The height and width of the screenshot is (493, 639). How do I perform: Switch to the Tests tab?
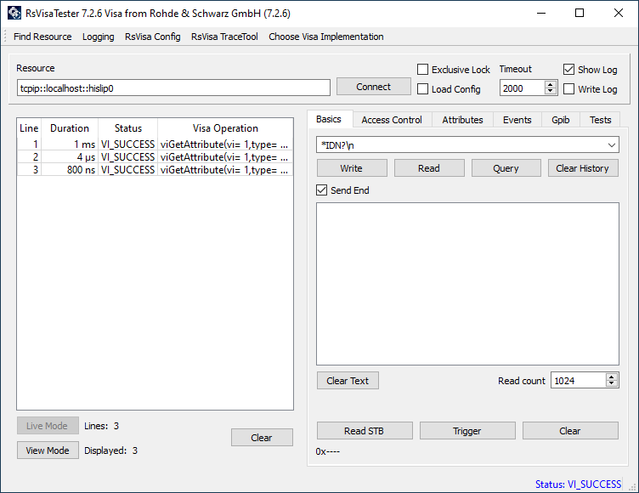tap(600, 120)
